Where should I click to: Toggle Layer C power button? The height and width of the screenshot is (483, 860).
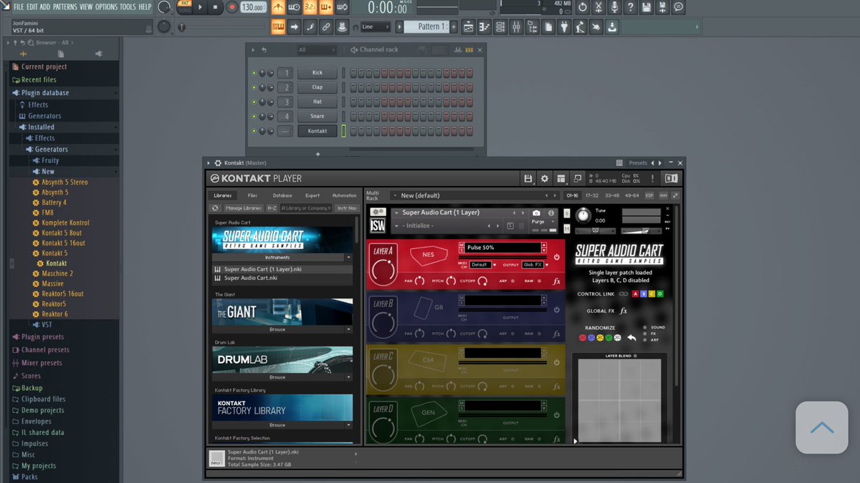(557, 362)
